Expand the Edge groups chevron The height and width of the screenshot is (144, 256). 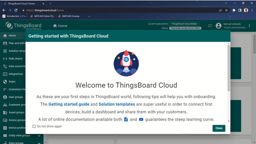click(x=39, y=143)
